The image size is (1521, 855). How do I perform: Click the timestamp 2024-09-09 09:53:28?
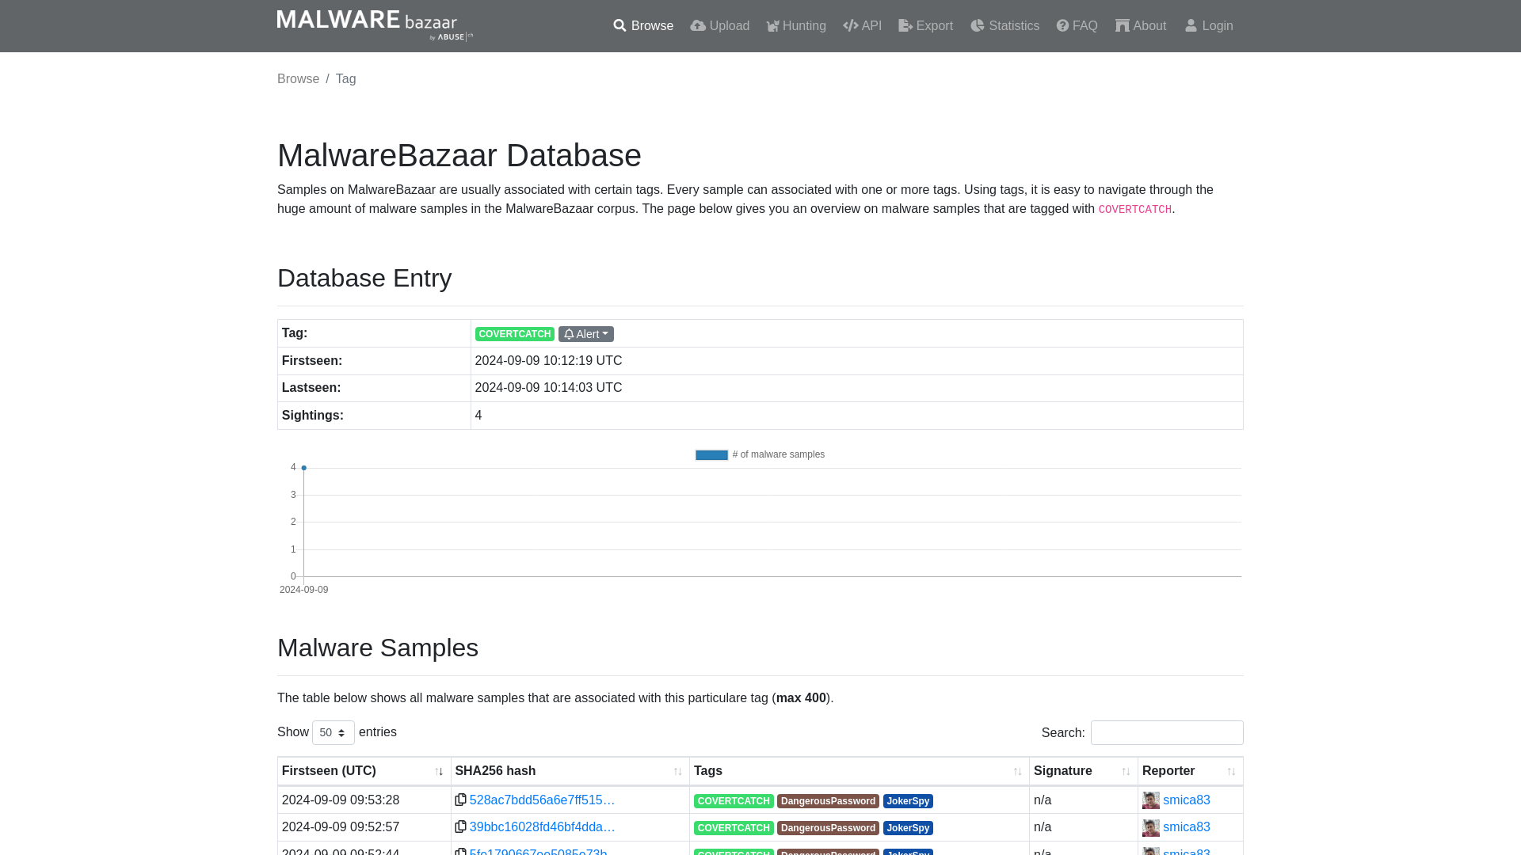click(341, 800)
